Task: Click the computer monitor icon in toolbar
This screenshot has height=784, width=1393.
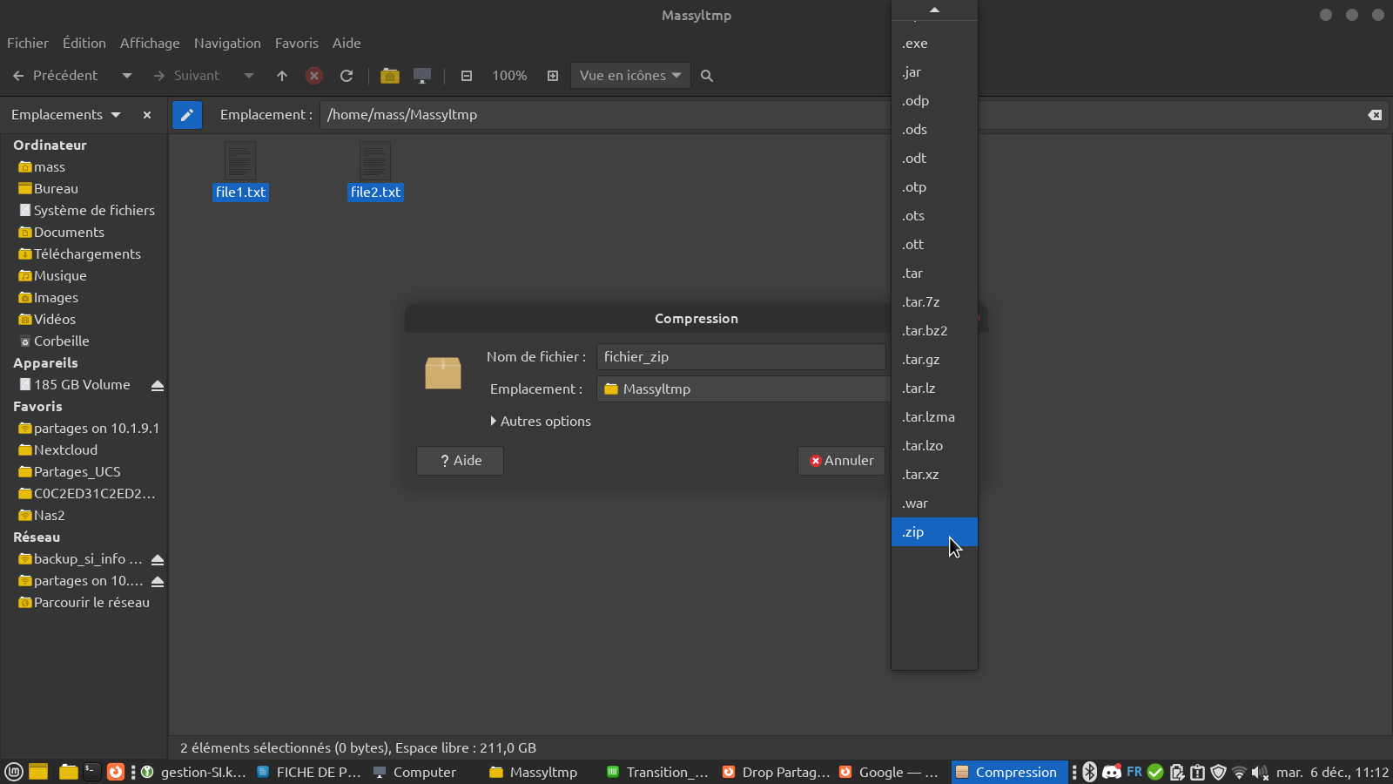Action: [422, 76]
